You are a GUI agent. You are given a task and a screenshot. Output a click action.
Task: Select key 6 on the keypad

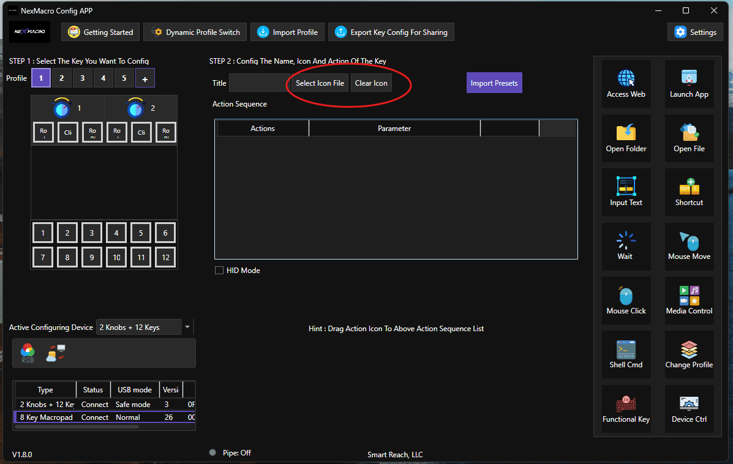(165, 233)
